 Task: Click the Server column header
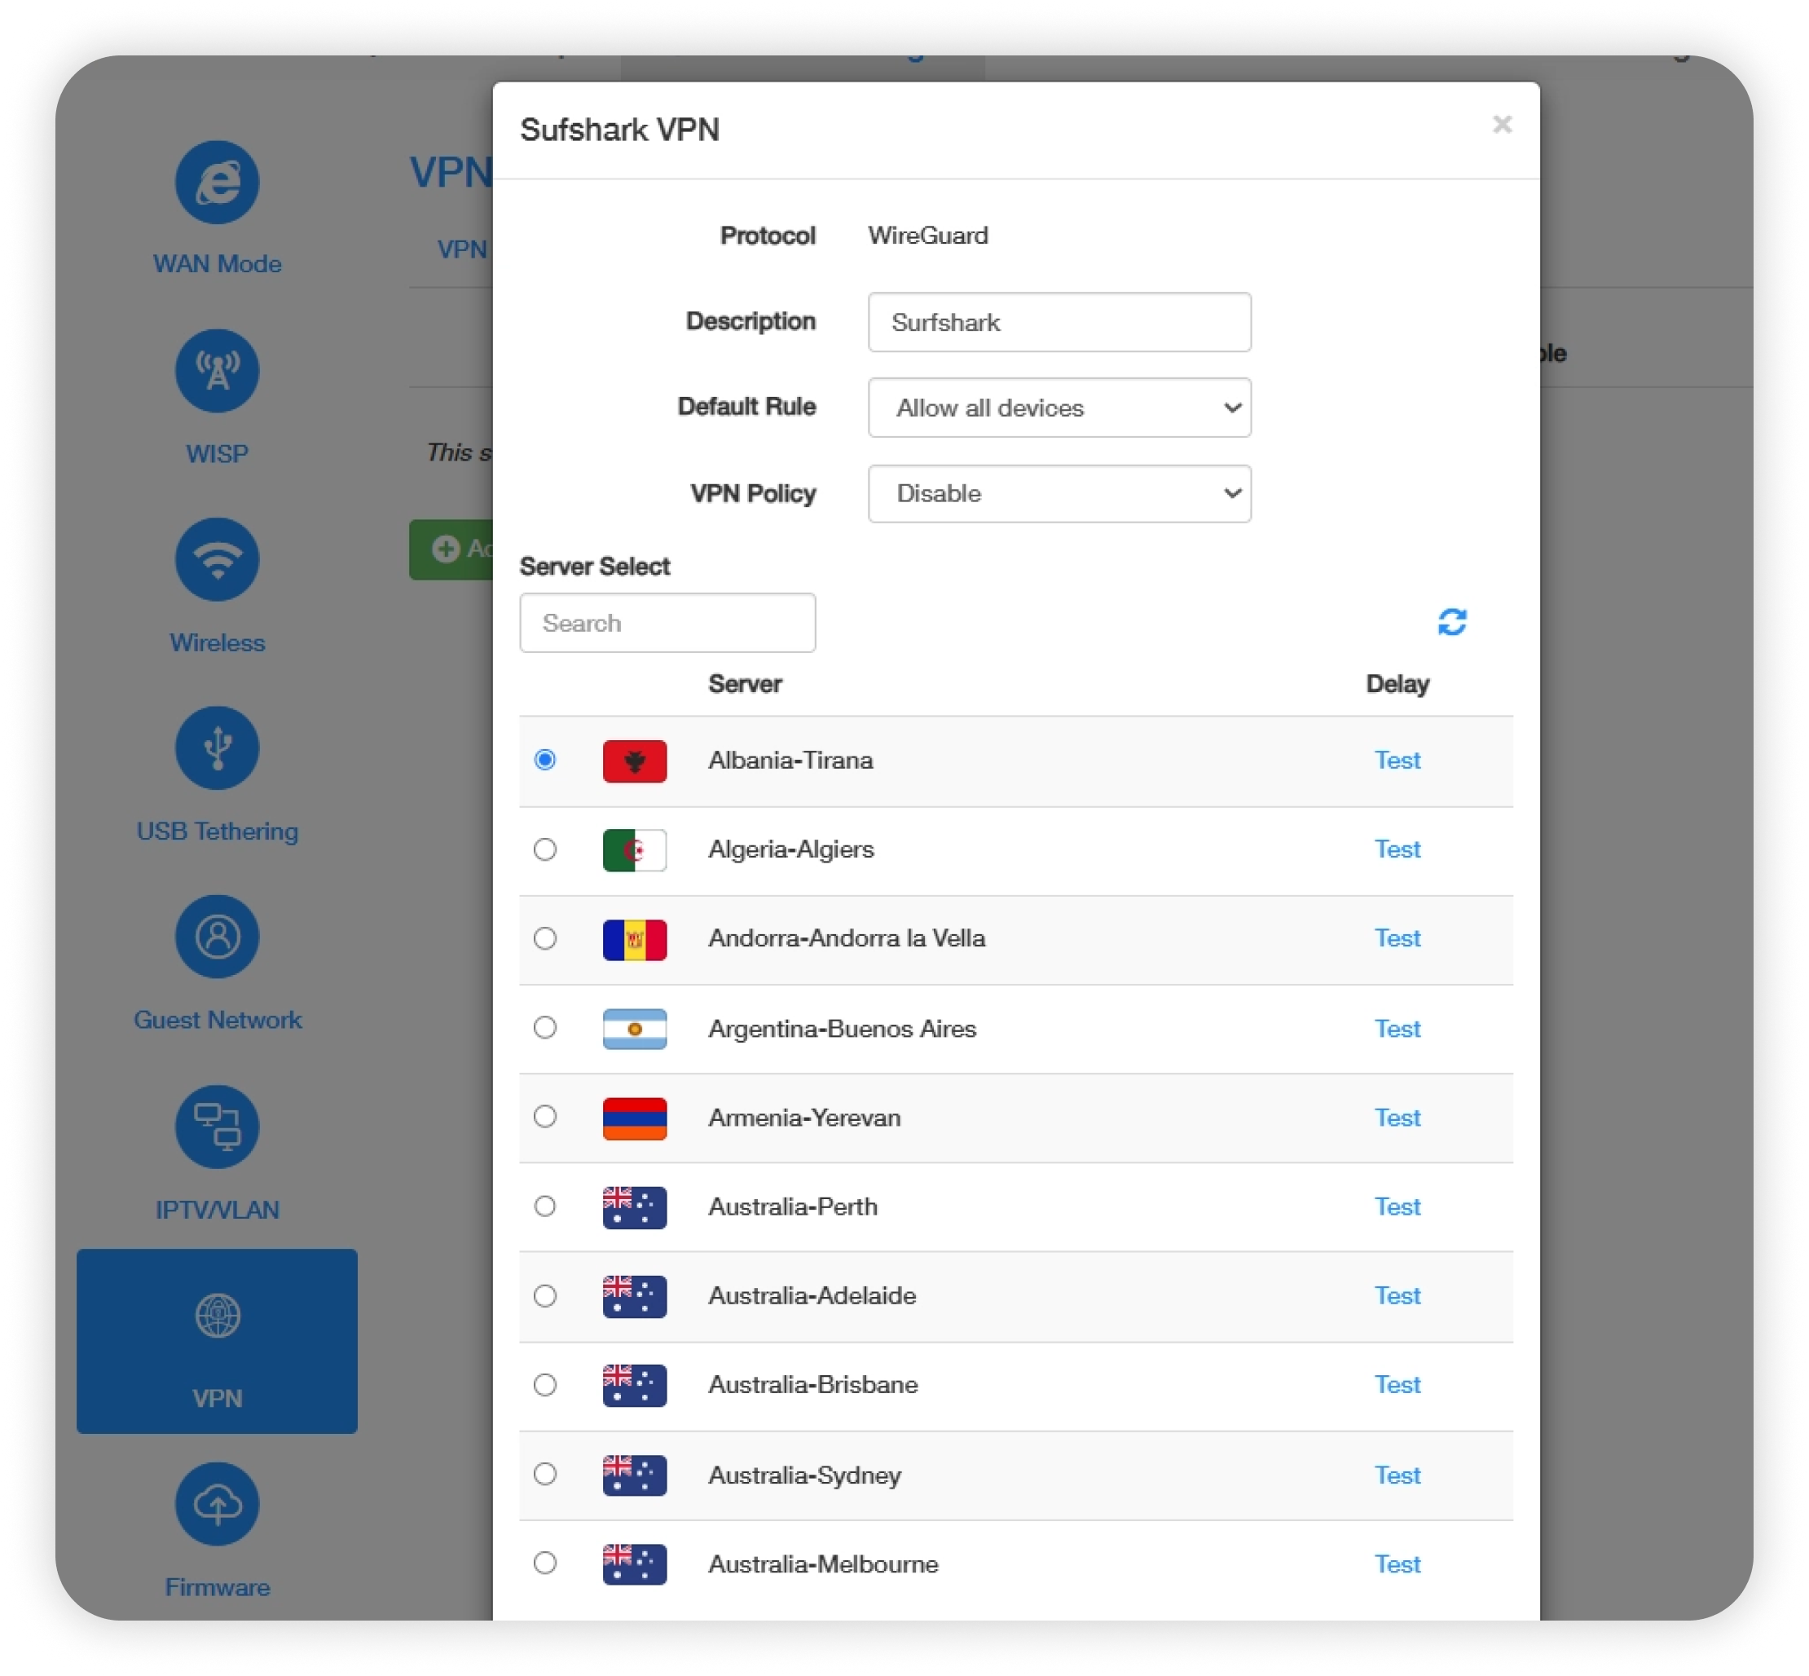(746, 684)
